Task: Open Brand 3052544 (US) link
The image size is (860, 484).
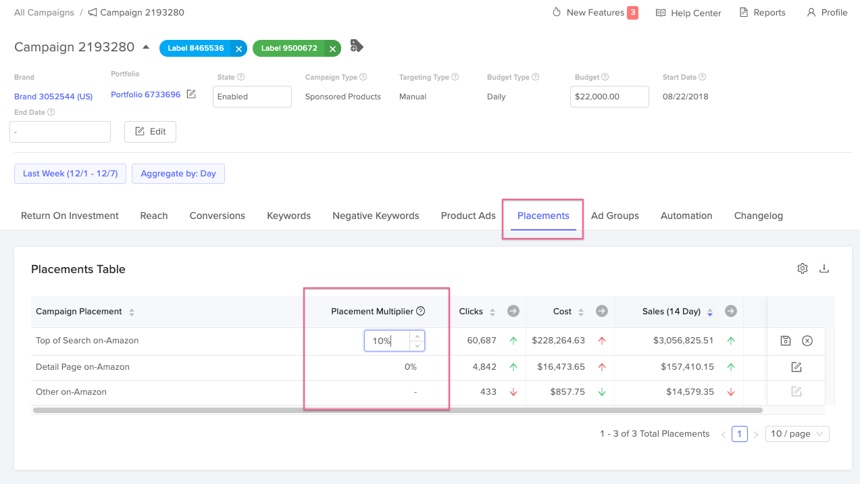Action: 53,96
